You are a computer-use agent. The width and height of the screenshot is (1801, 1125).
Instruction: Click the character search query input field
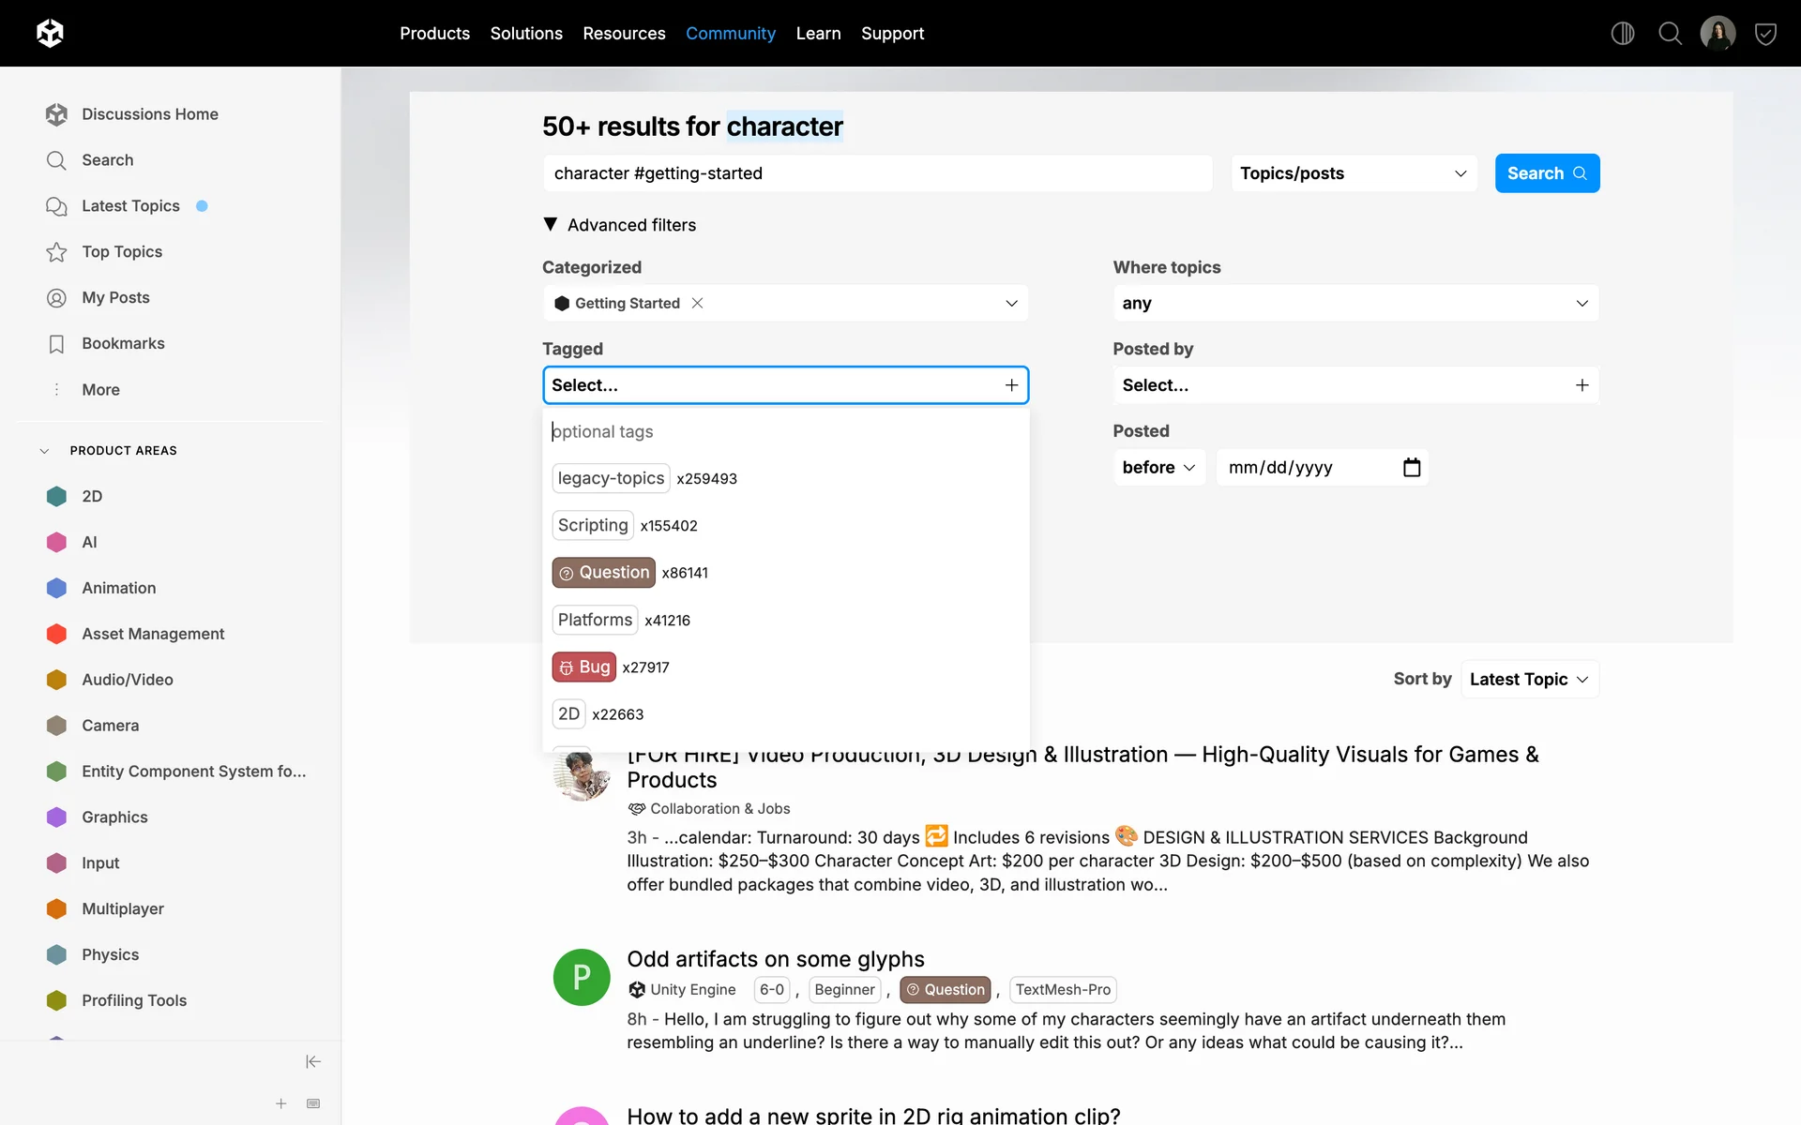coord(877,173)
